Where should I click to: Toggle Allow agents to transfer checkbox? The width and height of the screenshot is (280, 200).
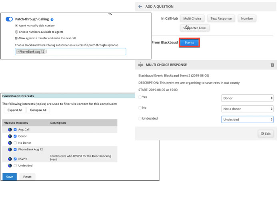pyautogui.click(x=16, y=38)
